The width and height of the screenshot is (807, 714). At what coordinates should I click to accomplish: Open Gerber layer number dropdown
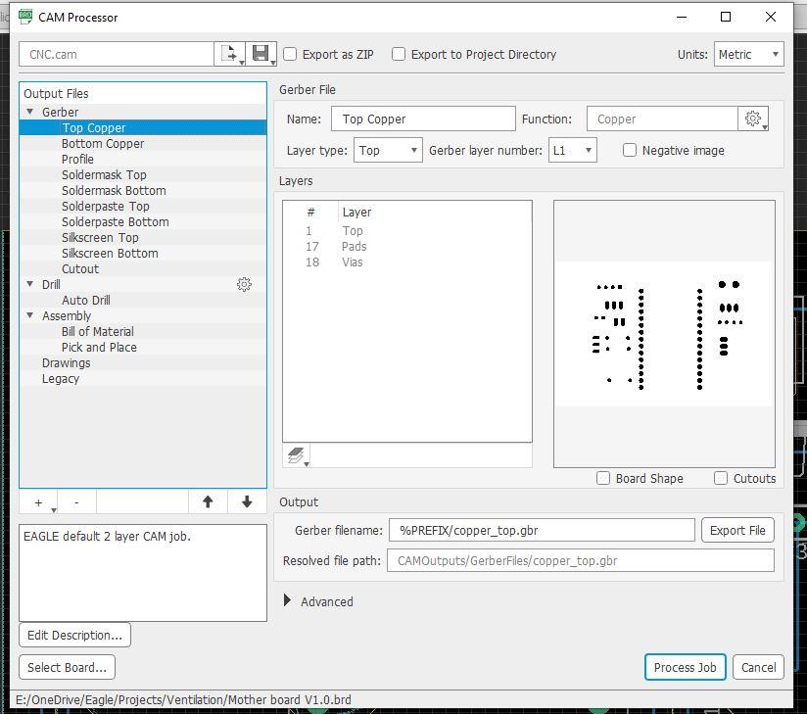point(572,150)
